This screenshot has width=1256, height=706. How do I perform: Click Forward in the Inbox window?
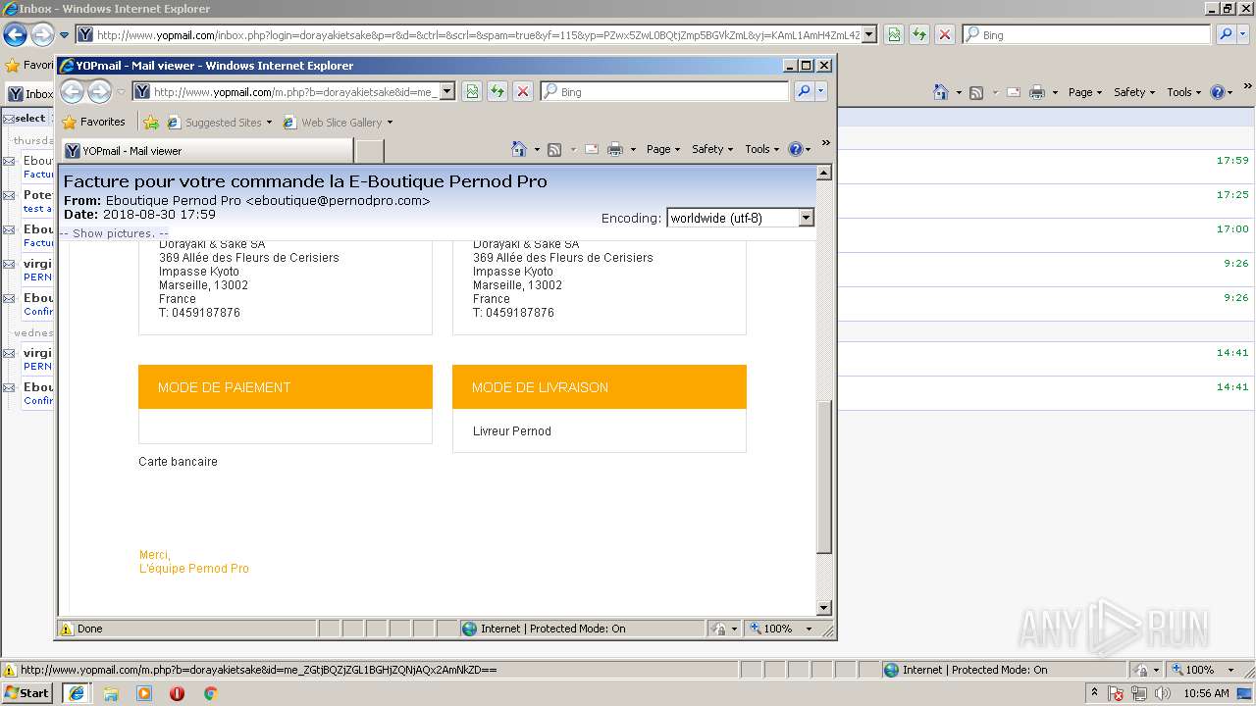click(42, 35)
